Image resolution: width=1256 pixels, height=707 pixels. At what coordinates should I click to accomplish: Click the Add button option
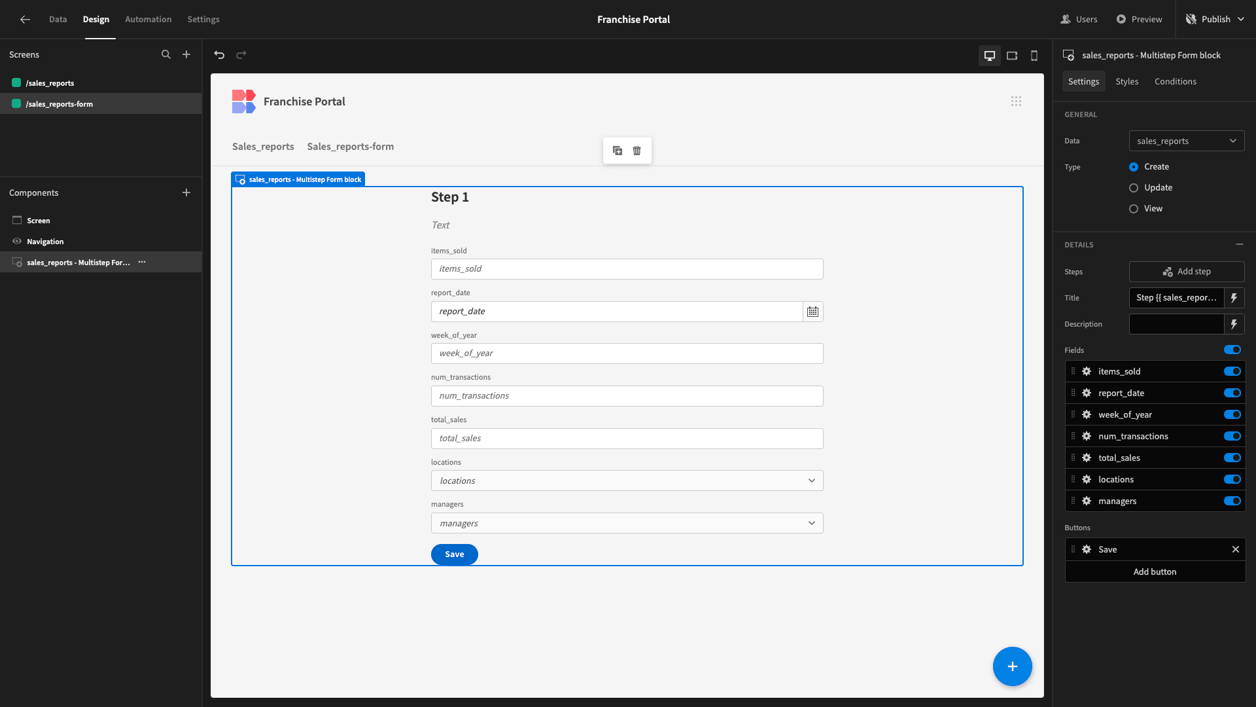pos(1155,572)
